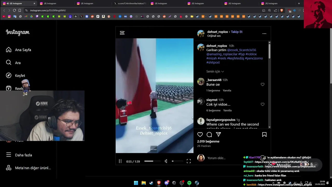Image resolution: width=332 pixels, height=187 pixels.
Task: Open Ana Sayfa home in Instagram sidebar
Action: point(18,50)
